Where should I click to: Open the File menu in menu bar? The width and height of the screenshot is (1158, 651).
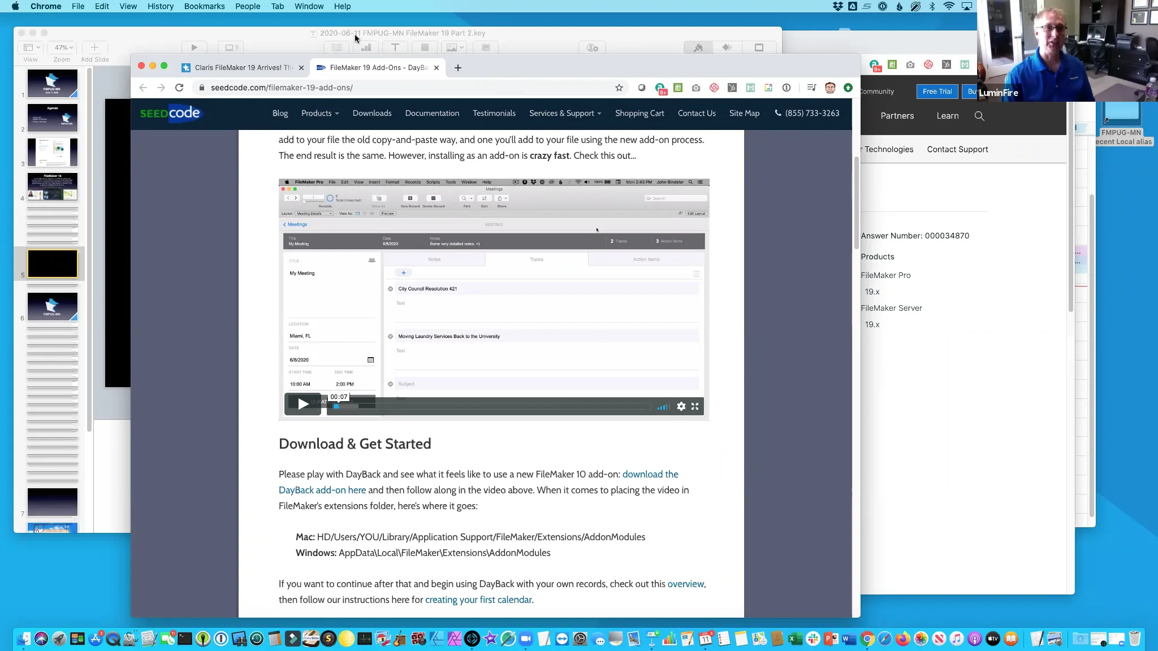[x=78, y=6]
